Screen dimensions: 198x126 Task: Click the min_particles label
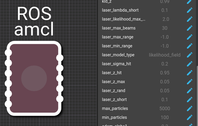pos(115,117)
